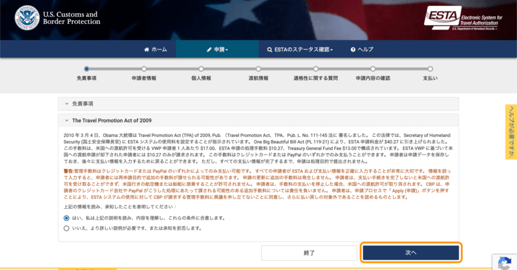This screenshot has height=270, width=517.
Task: Click the 免責事項 step label
Action: click(87, 78)
